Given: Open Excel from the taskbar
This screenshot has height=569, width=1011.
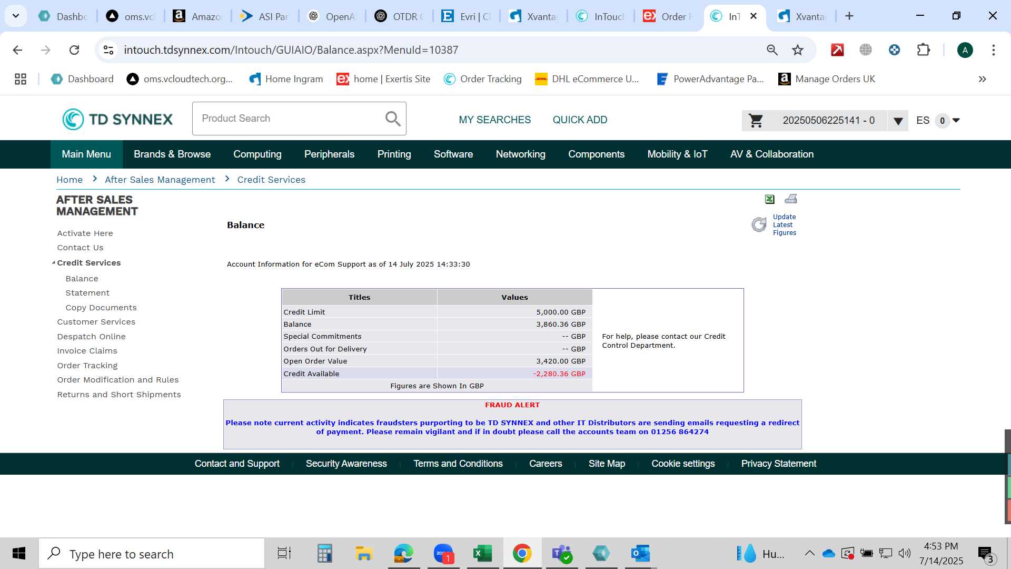Looking at the screenshot, I should [x=482, y=554].
